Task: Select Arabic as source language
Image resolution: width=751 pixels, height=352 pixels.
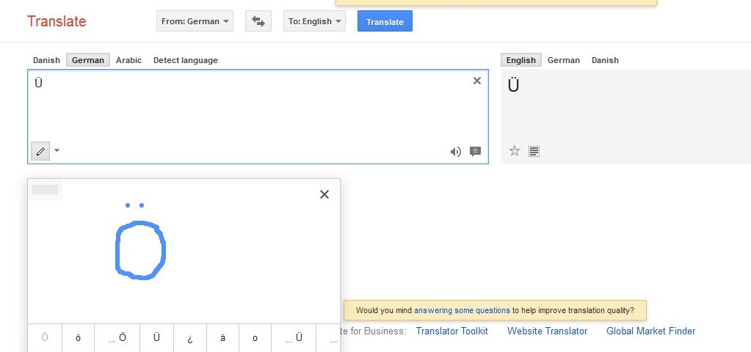Action: pyautogui.click(x=128, y=60)
